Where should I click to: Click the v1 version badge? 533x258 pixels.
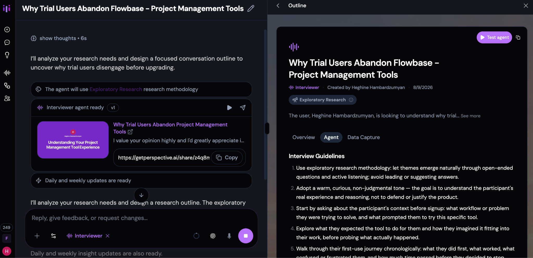113,108
